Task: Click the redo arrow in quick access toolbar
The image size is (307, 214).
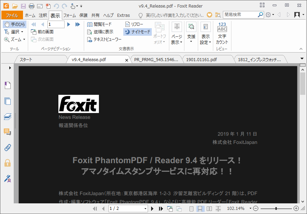Action: click(65, 6)
